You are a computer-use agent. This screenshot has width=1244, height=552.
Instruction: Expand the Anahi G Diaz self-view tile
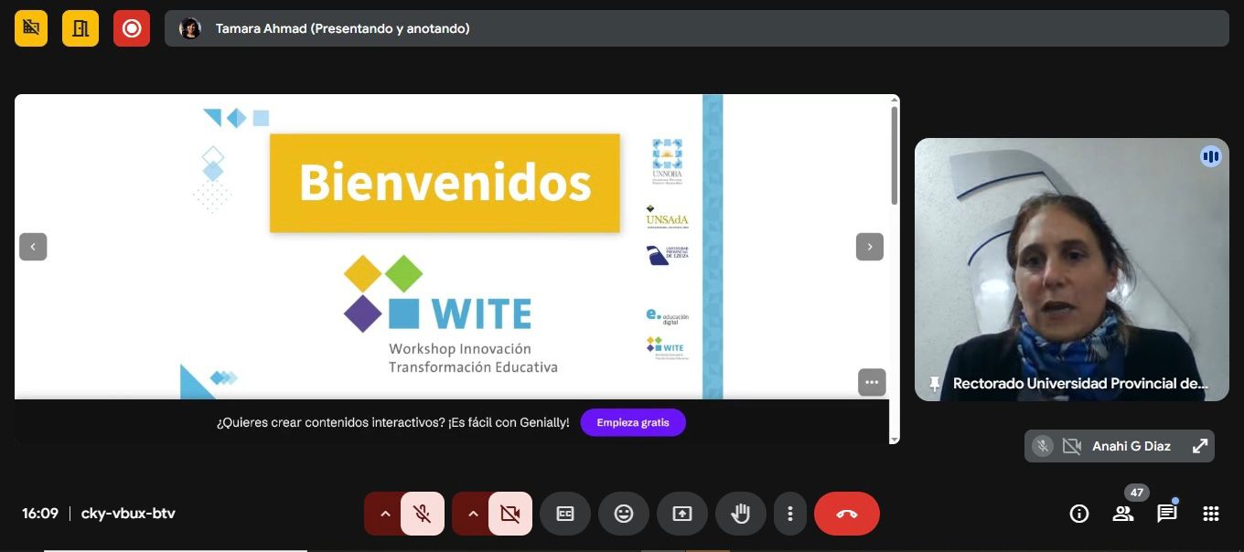click(x=1200, y=446)
